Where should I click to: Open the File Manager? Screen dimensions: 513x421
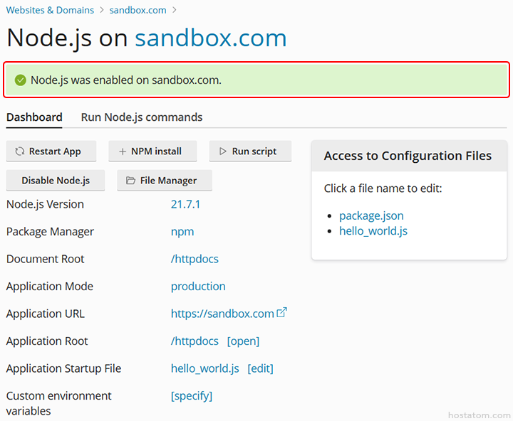[x=165, y=181]
